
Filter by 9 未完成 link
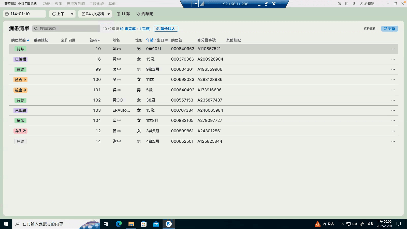point(128,29)
